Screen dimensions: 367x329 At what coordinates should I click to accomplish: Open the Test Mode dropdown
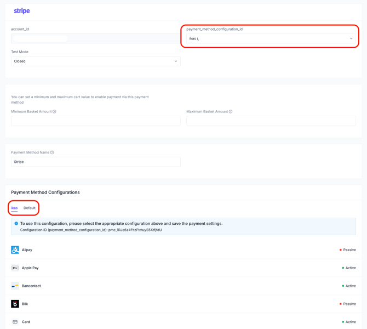(96, 61)
